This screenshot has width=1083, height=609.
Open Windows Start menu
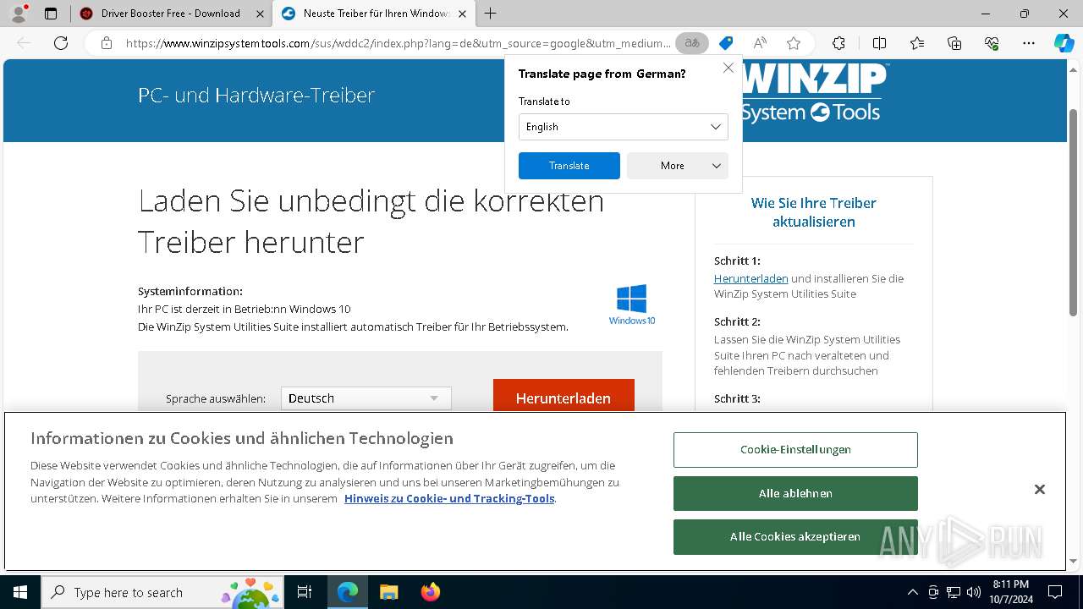coord(19,592)
